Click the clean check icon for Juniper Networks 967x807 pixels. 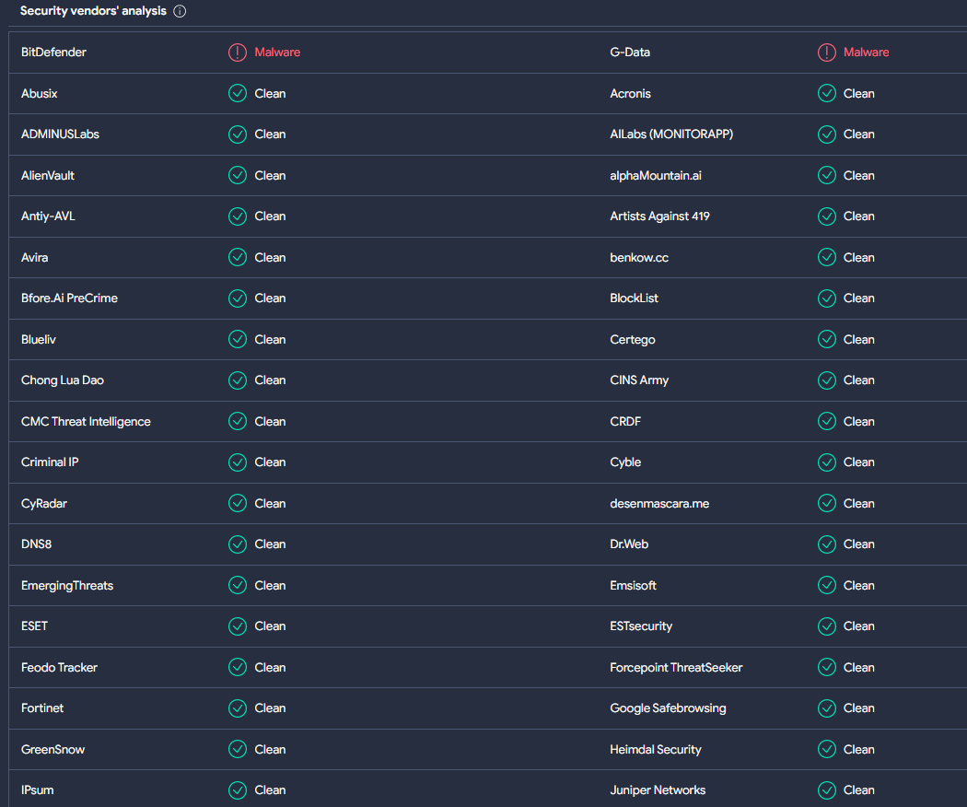[x=827, y=790]
